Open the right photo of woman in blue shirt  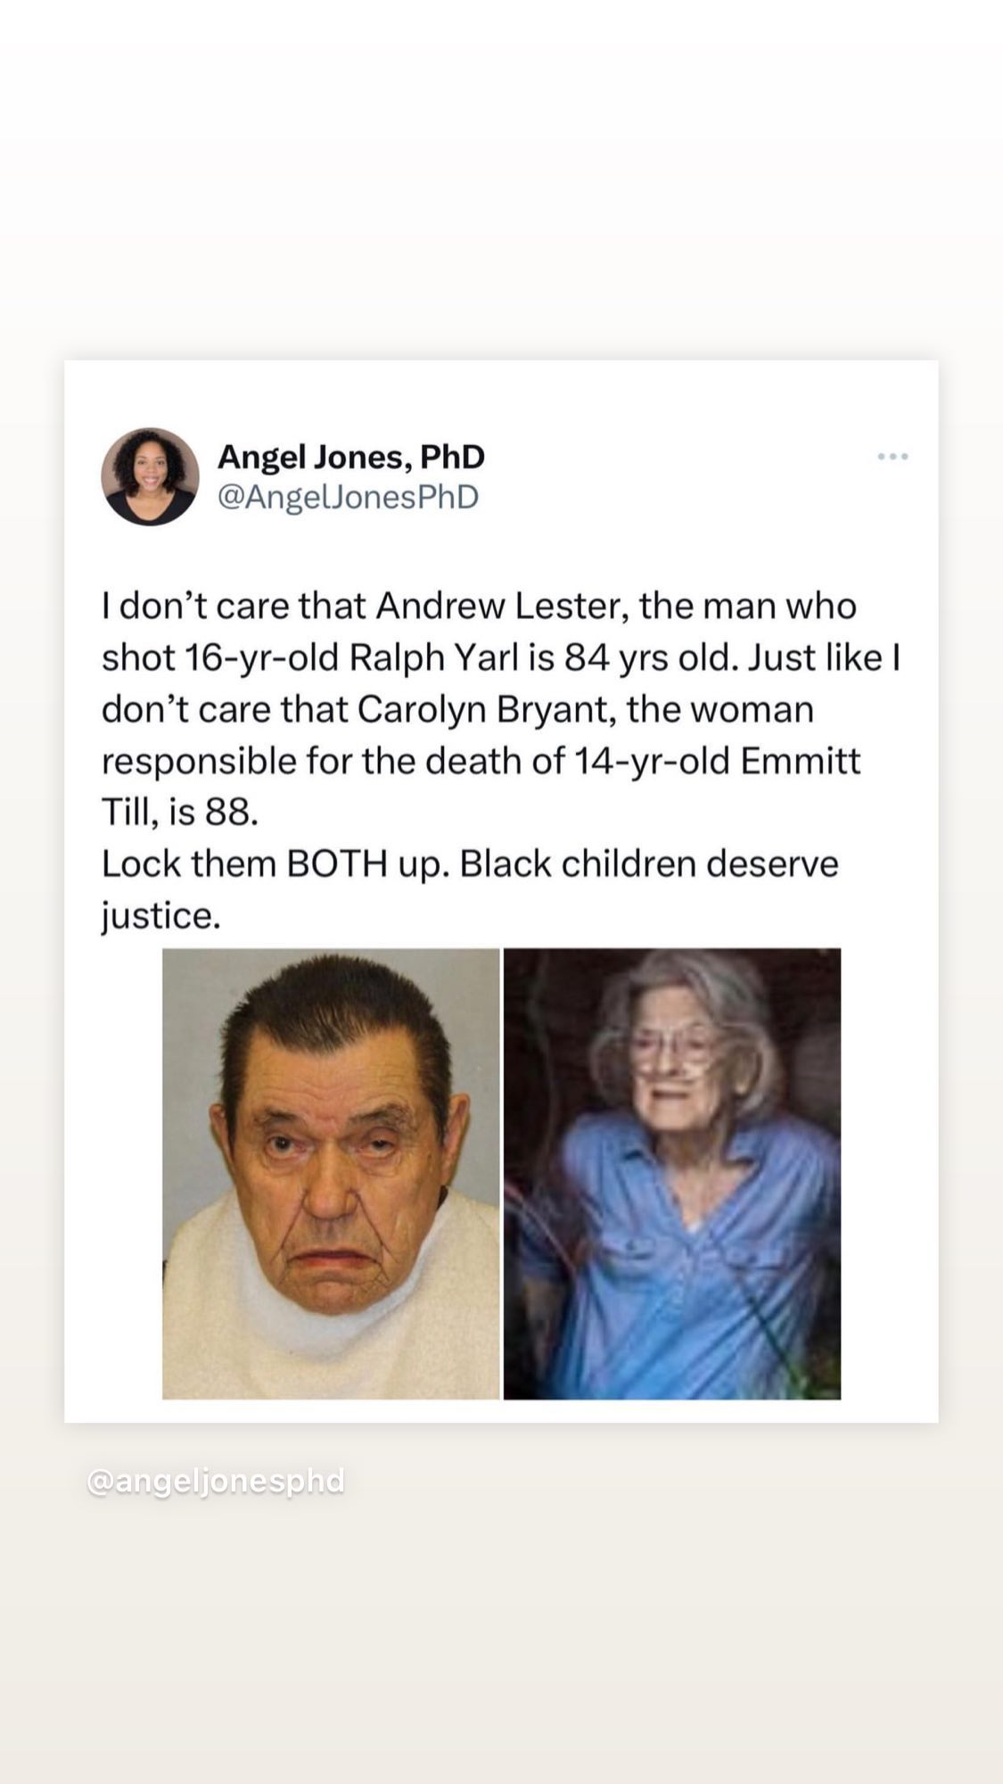[672, 1174]
